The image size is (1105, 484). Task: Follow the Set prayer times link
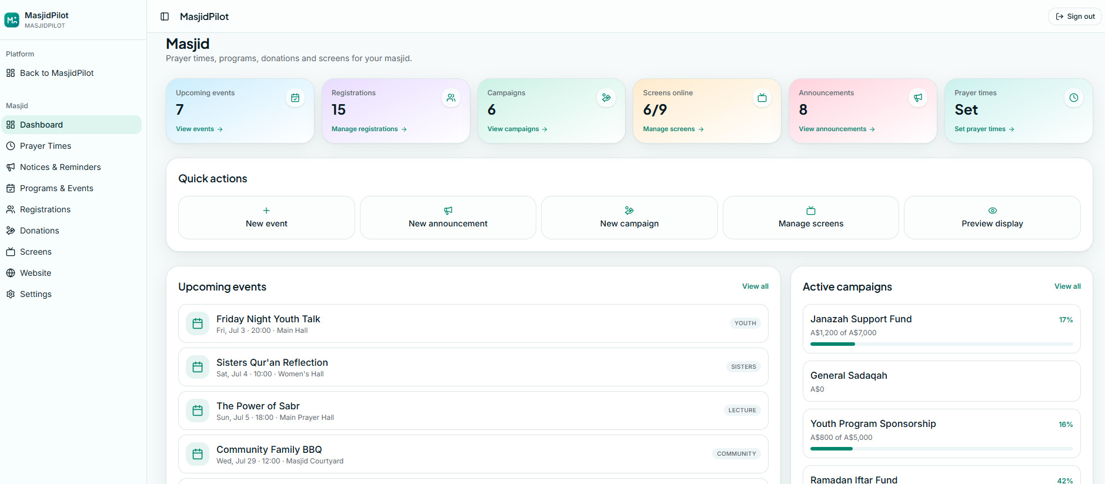click(984, 129)
